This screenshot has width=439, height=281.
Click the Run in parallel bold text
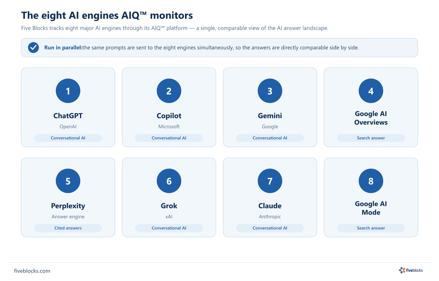63,48
